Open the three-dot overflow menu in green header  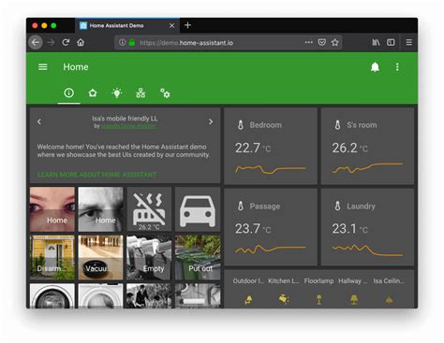pos(397,67)
